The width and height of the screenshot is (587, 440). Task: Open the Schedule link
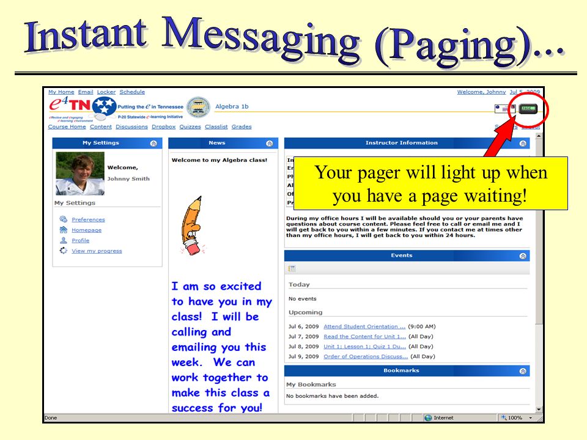(x=132, y=92)
